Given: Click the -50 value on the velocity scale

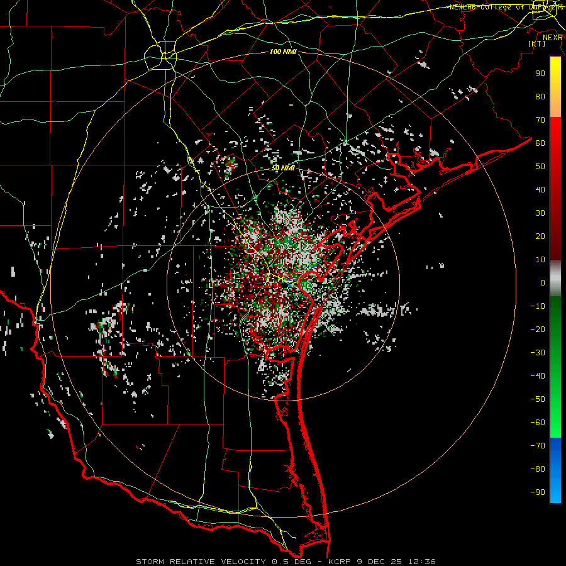Looking at the screenshot, I should tap(538, 399).
